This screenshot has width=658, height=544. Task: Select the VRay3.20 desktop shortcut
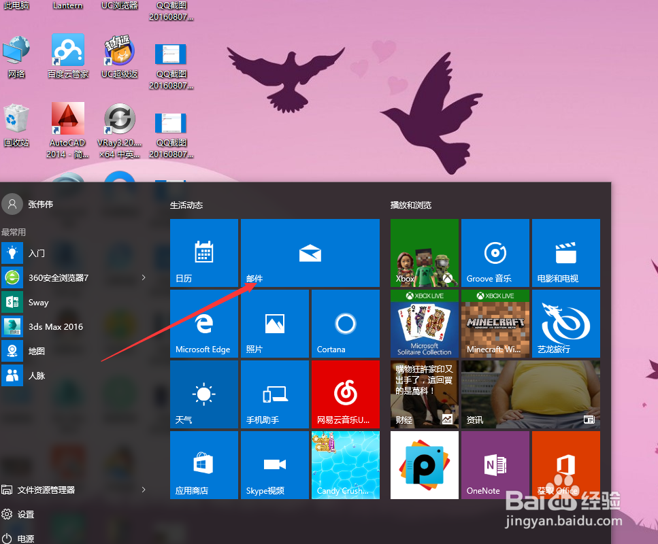coord(120,131)
